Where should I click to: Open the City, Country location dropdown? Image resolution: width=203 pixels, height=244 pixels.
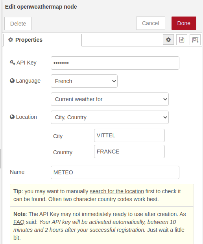click(110, 117)
